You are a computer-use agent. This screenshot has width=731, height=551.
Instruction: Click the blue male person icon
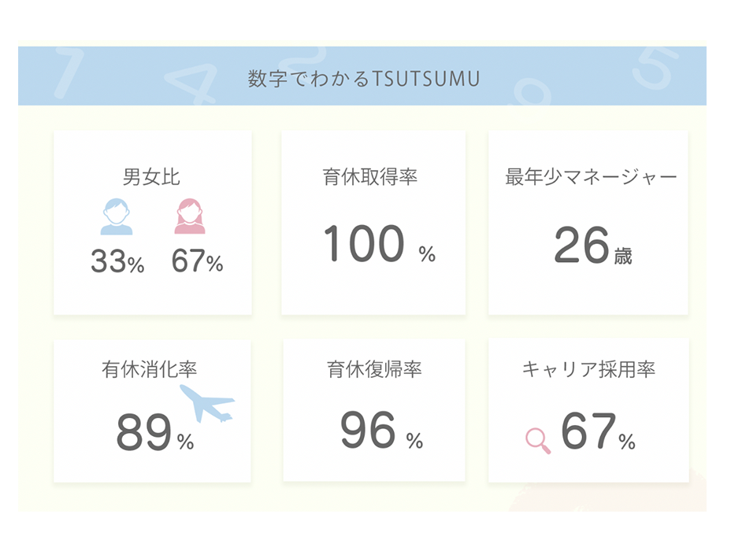117,216
